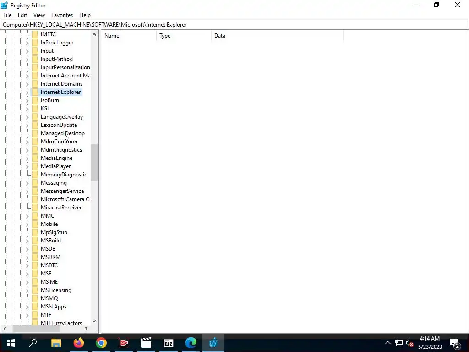Open 7-Zip from the taskbar

point(169,343)
